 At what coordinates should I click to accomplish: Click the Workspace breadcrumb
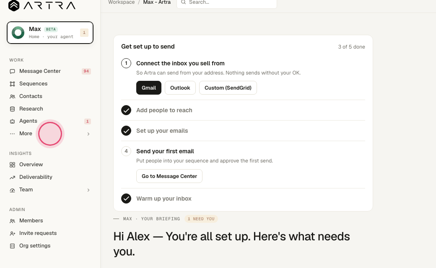[x=121, y=2]
